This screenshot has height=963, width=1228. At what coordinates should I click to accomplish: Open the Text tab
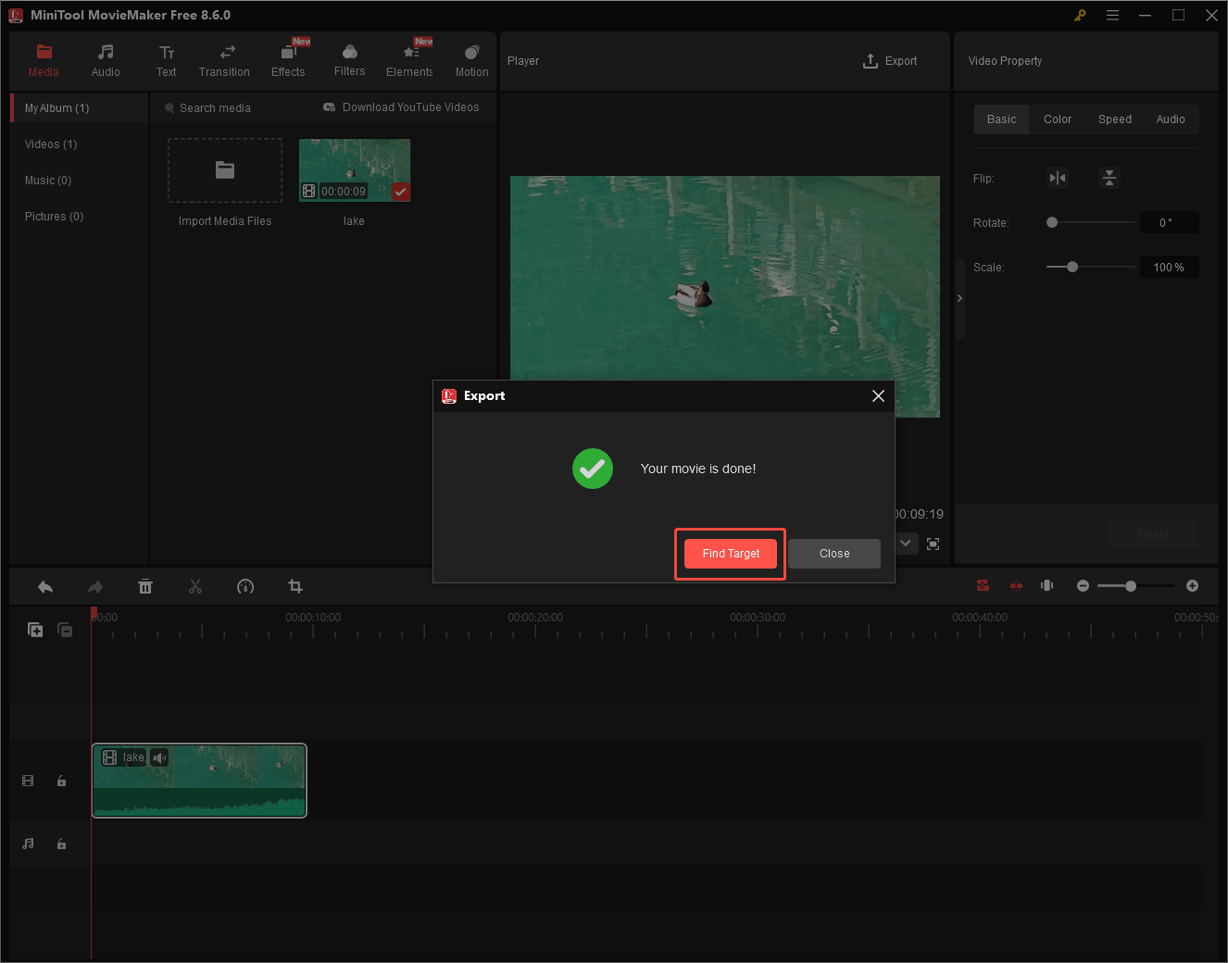pos(166,61)
